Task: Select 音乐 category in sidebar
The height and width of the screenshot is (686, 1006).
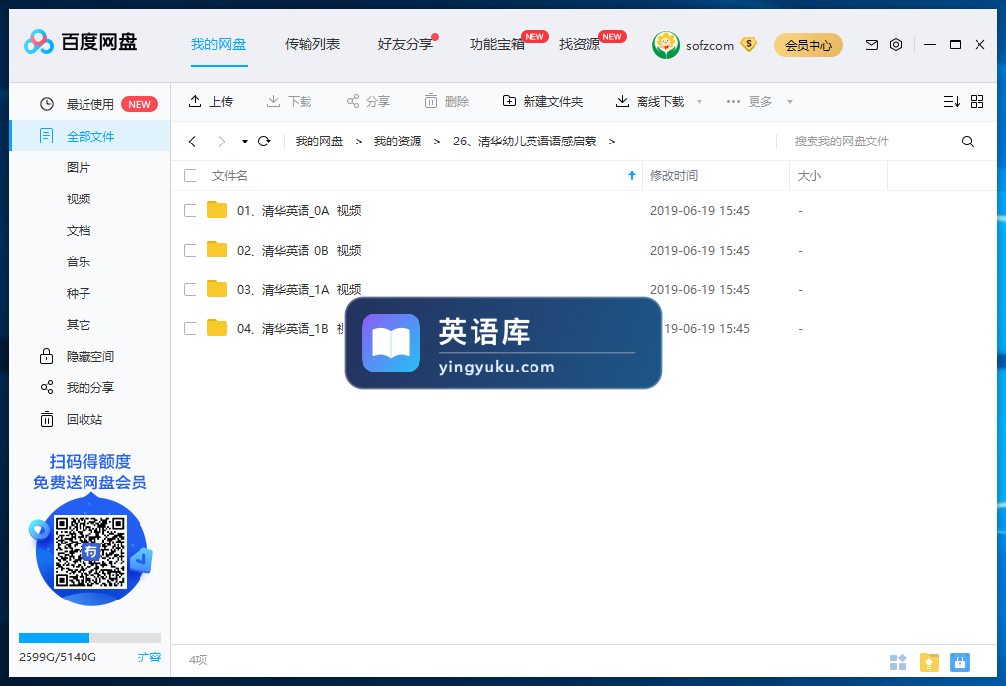Action: click(x=79, y=261)
